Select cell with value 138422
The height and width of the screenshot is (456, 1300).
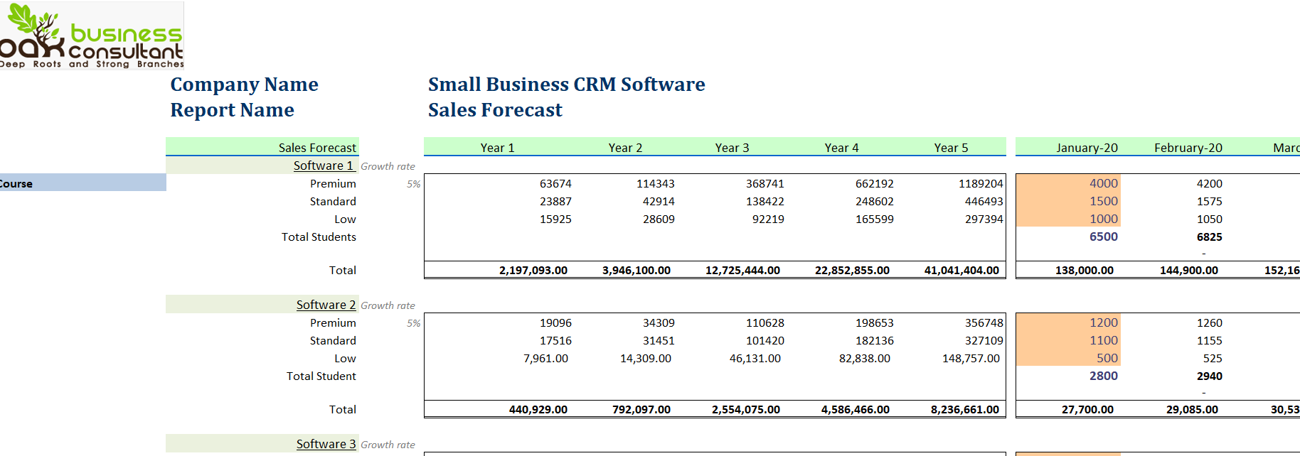tap(765, 201)
